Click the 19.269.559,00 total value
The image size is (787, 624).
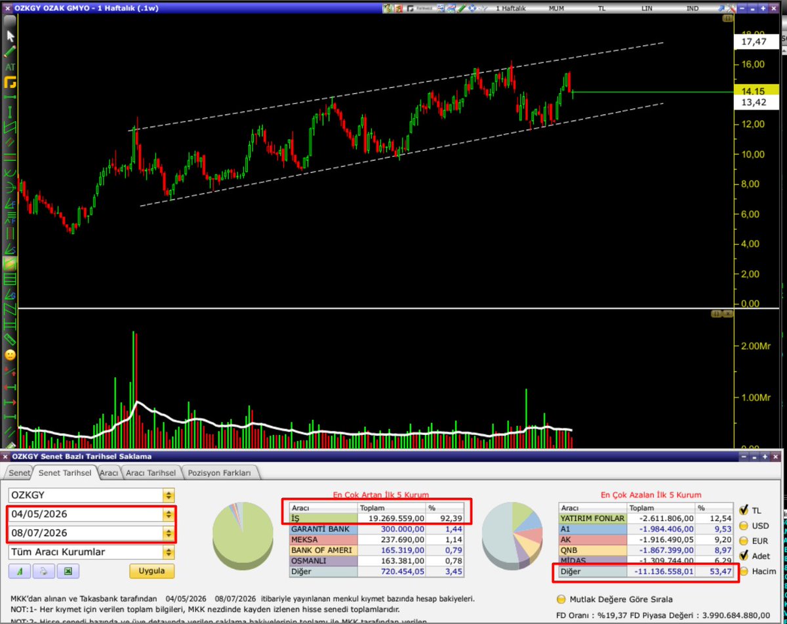click(x=395, y=518)
